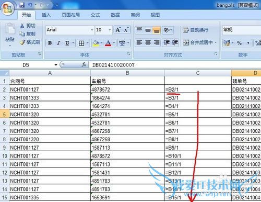Select row 5 header
Screen dimensions: 261x202
click(x=5, y=115)
